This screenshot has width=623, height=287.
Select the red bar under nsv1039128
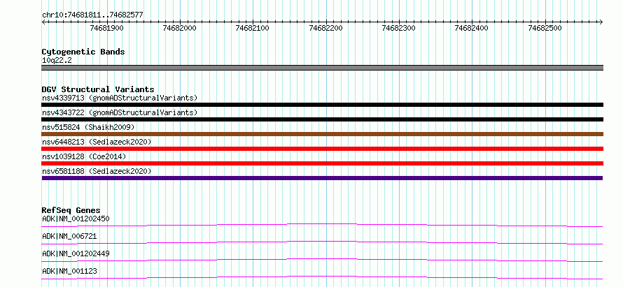click(322, 163)
